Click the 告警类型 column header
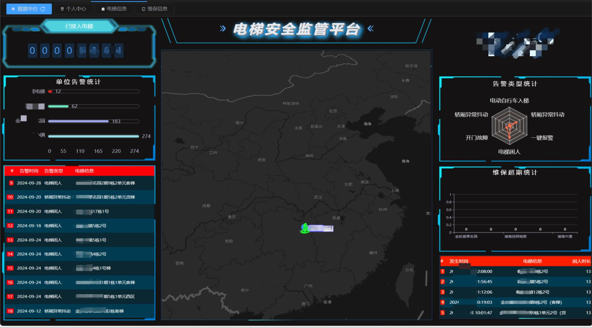592x328 pixels. (x=53, y=171)
